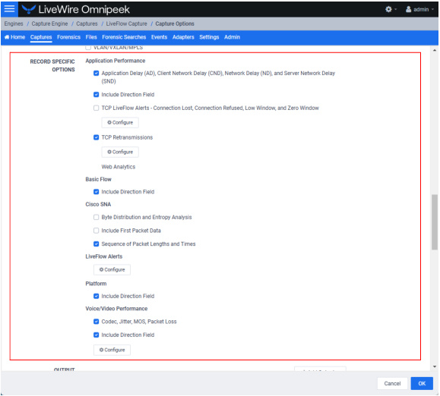This screenshot has height=396, width=440.
Task: Switch to the Forensics tab
Action: click(68, 37)
